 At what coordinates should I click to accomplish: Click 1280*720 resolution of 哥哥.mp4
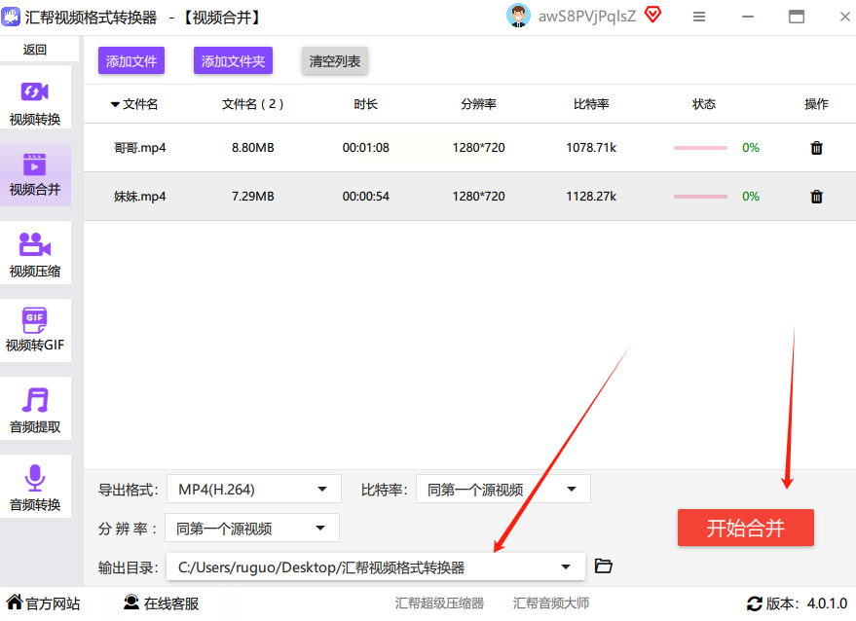click(478, 148)
